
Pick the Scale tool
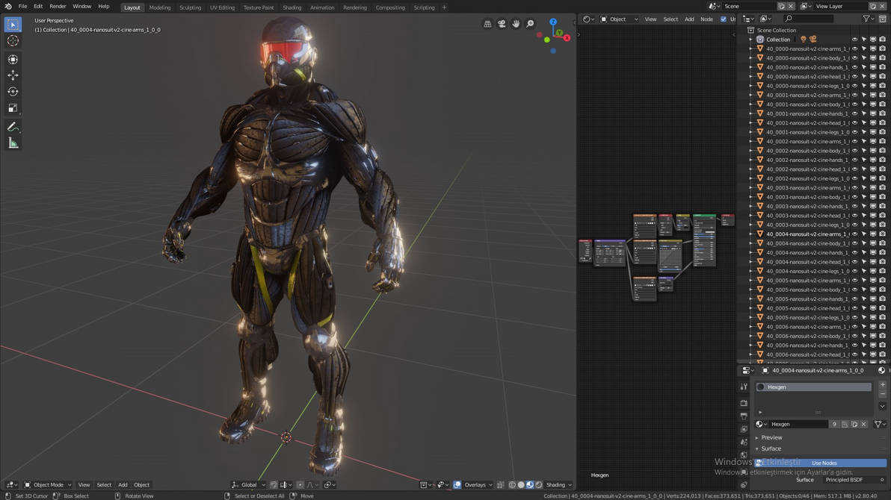click(x=13, y=108)
